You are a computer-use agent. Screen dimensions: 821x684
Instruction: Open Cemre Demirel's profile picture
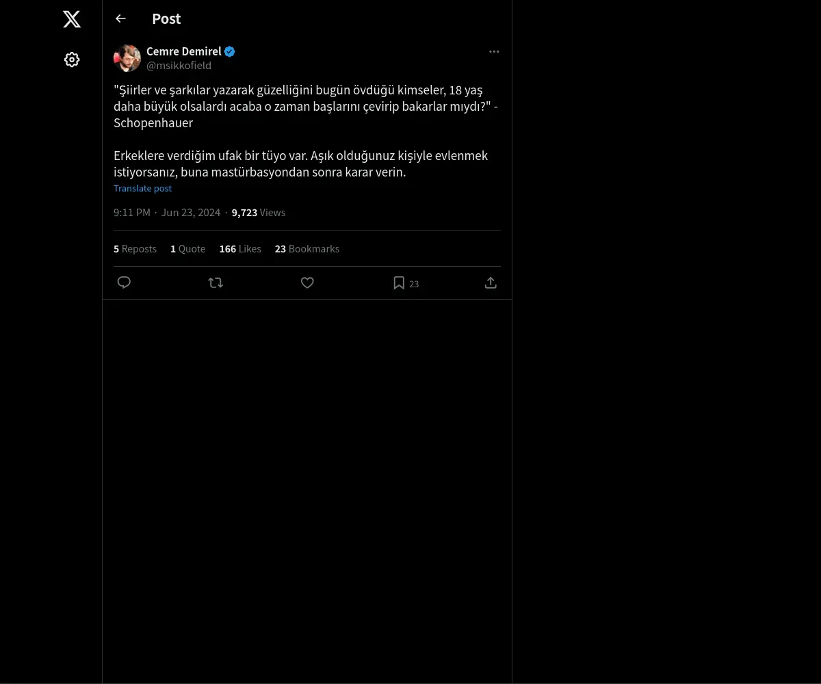tap(127, 58)
